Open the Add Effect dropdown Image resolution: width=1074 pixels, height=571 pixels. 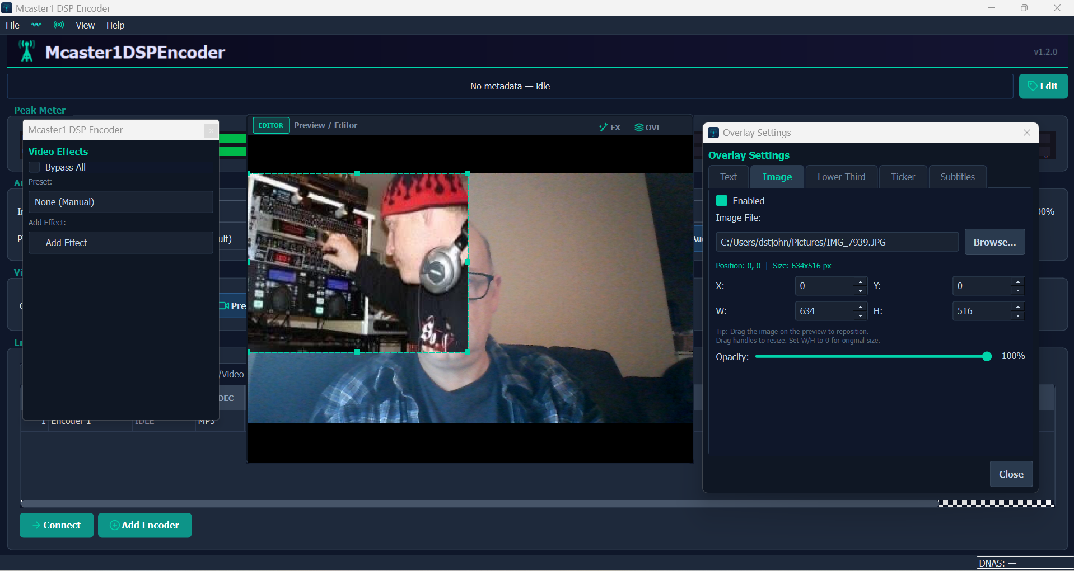click(x=120, y=243)
